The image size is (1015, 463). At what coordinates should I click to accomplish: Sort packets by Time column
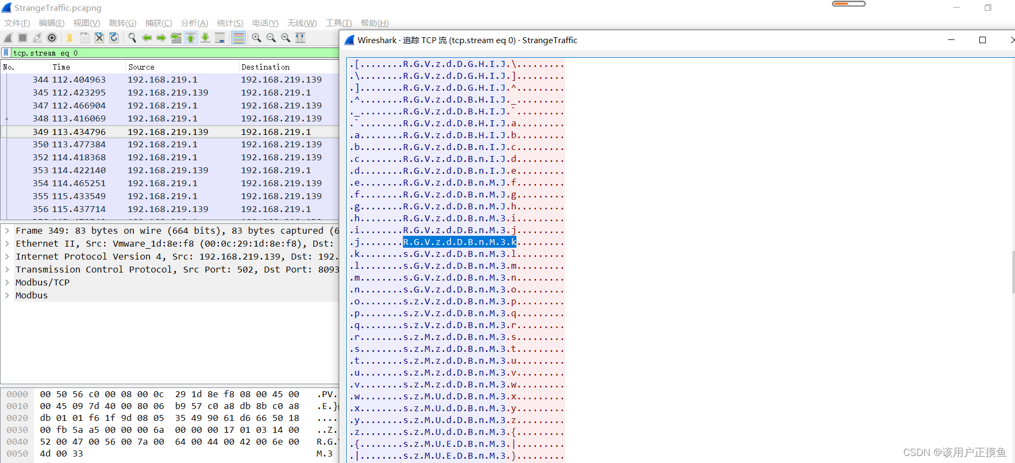[x=88, y=67]
